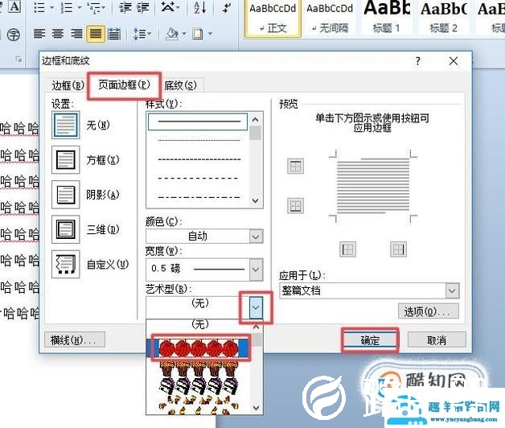
Task: Open the bullets dropdown arrow
Action: click(51, 8)
